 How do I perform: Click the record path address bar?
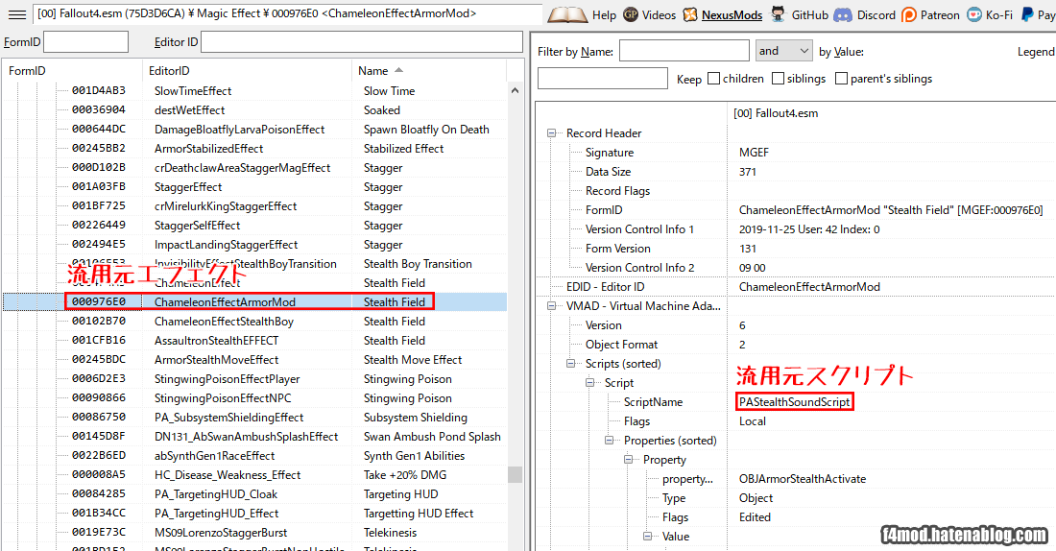coord(288,13)
